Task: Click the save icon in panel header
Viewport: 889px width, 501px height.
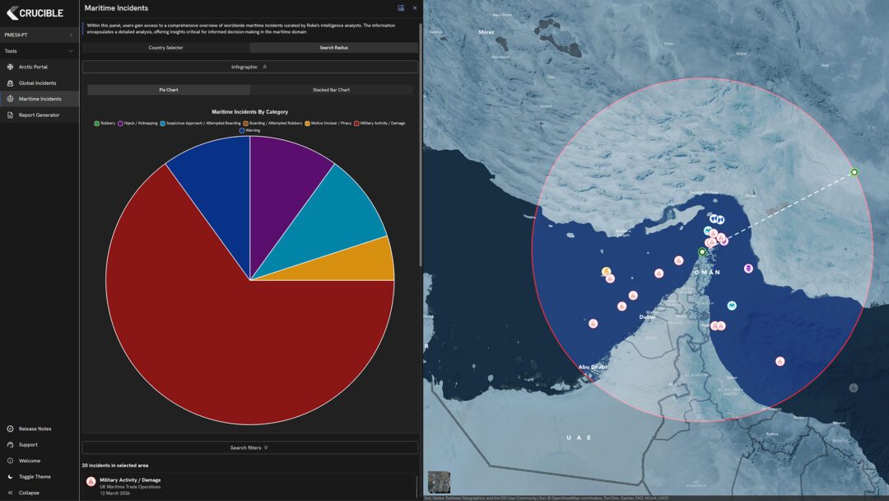Action: [401, 8]
